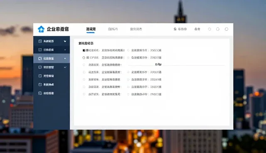Select the left radio button in the third row
Screen dimensions: 266x153
coord(84,65)
